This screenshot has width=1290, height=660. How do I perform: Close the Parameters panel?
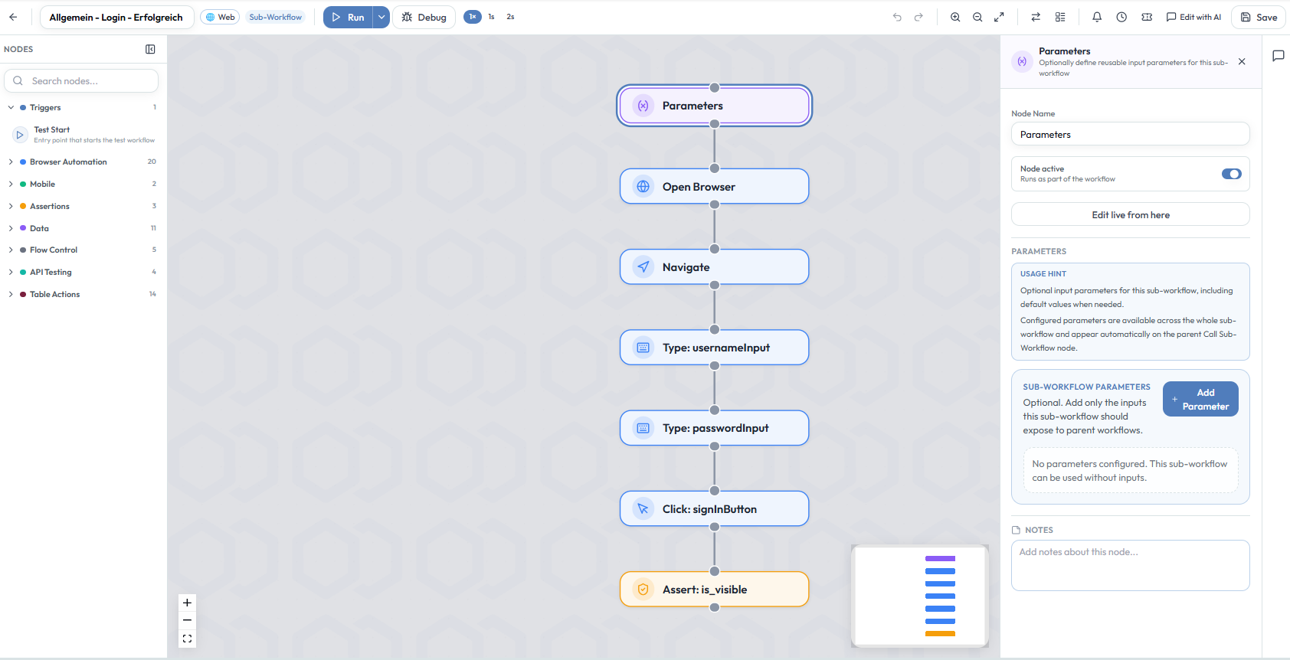point(1242,61)
